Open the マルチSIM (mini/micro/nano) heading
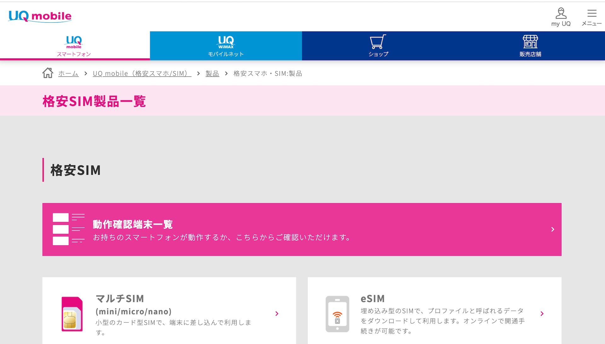This screenshot has height=344, width=605. (x=133, y=305)
